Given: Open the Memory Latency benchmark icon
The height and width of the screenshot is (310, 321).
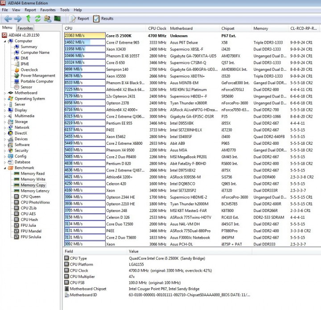Looking at the screenshot, I should tap(17, 191).
